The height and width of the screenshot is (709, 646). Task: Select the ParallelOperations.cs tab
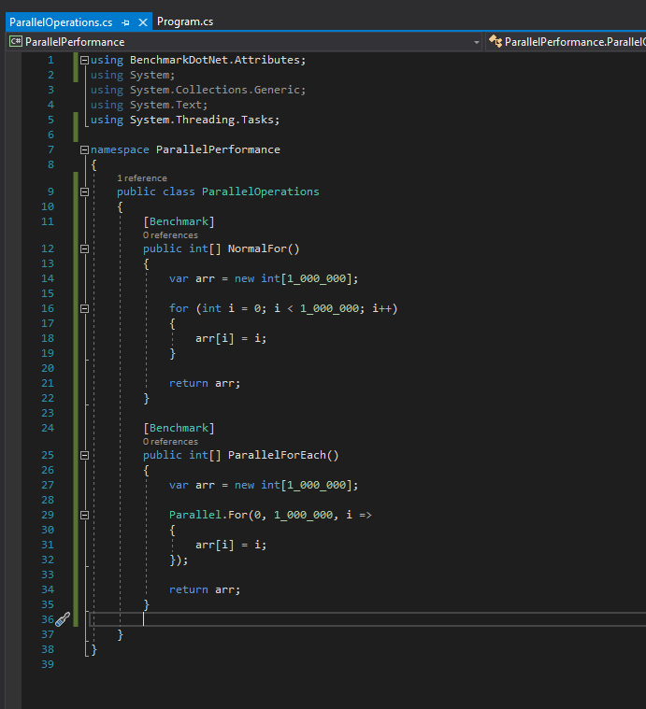(x=62, y=21)
